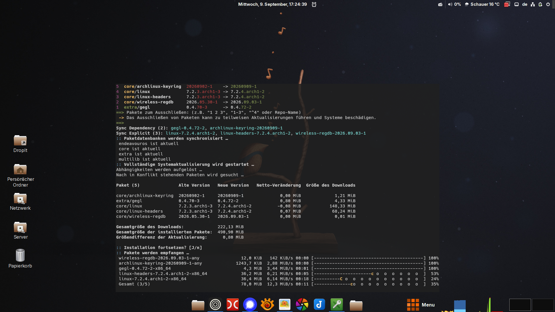The height and width of the screenshot is (312, 555).
Task: Open the image viewer flower picture icon
Action: click(285, 304)
